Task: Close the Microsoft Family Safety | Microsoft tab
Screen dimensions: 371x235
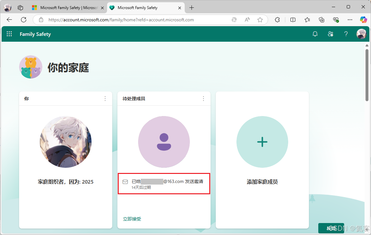Action: pyautogui.click(x=102, y=8)
